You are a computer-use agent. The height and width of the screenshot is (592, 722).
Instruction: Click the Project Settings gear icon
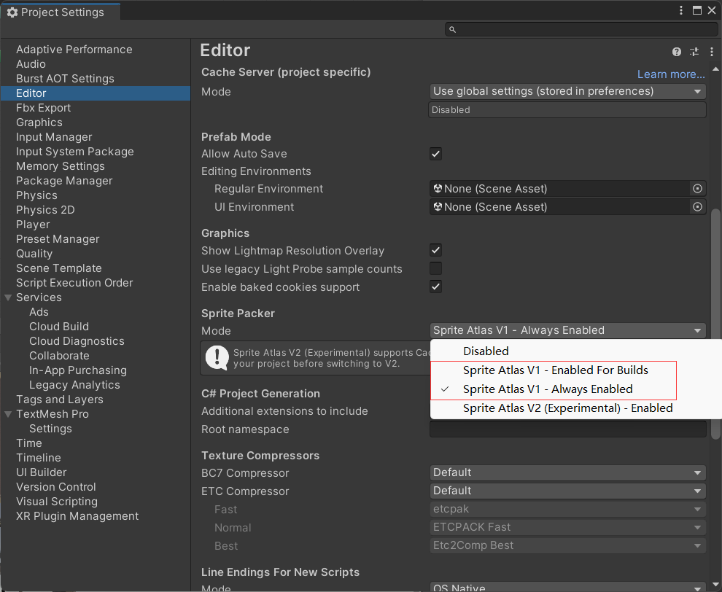12,12
